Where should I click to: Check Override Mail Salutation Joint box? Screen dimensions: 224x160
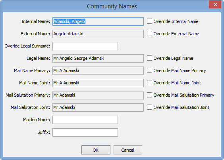tap(149, 107)
